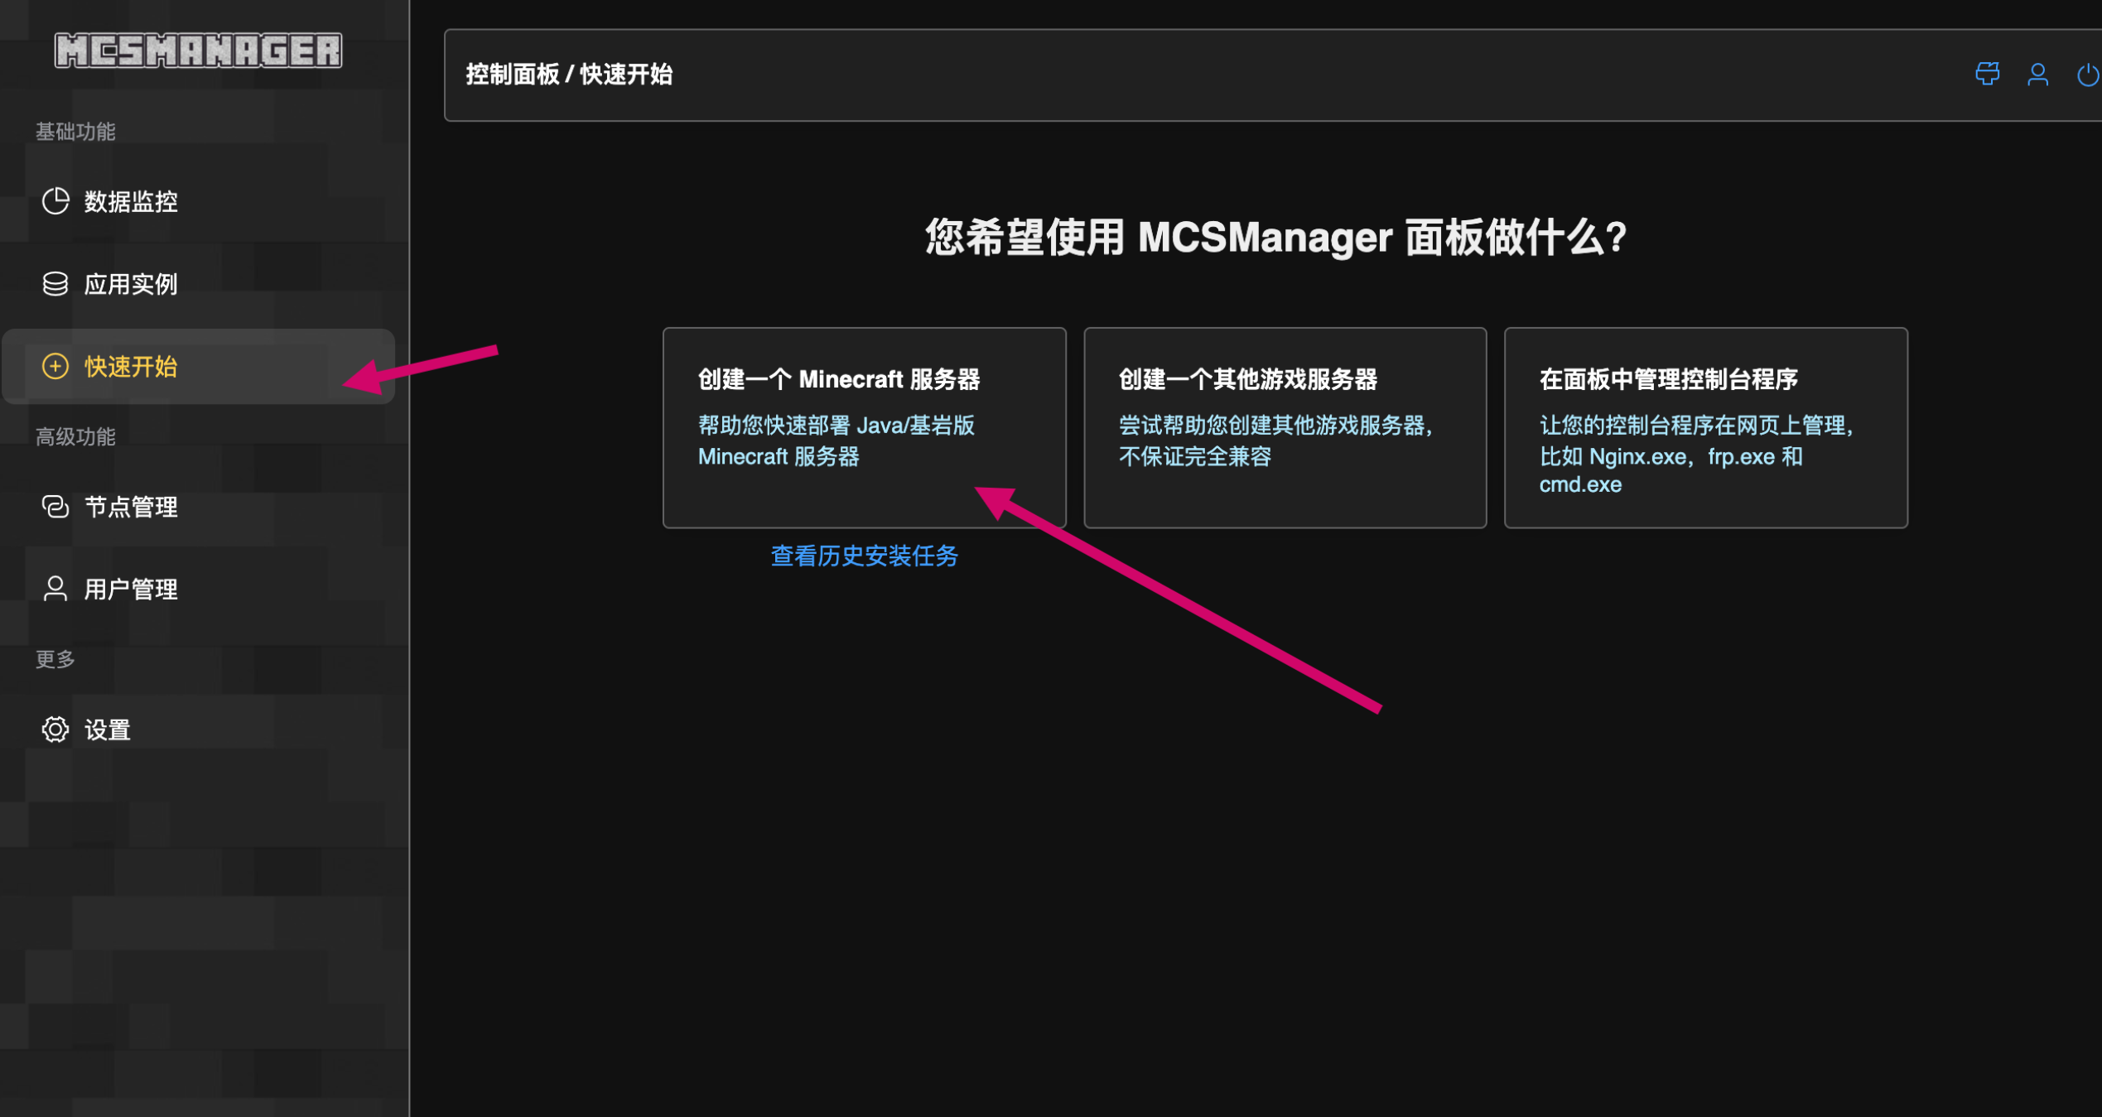Open 设置 in sidebar

(199, 729)
